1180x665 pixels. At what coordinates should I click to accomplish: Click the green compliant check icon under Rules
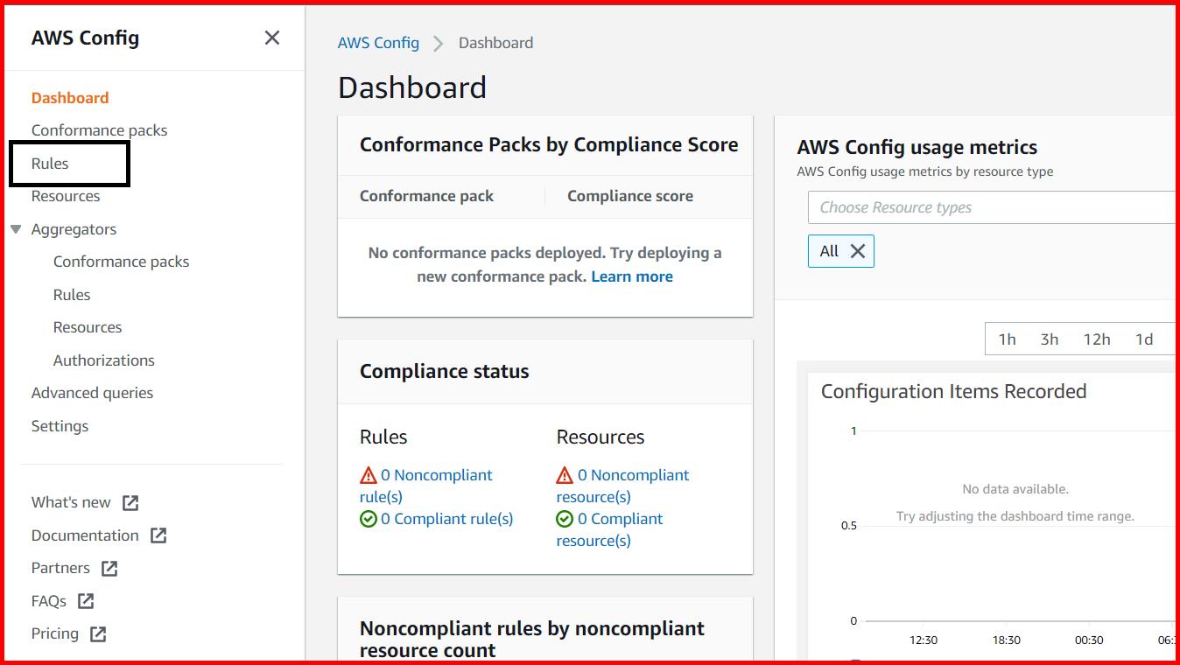(368, 518)
